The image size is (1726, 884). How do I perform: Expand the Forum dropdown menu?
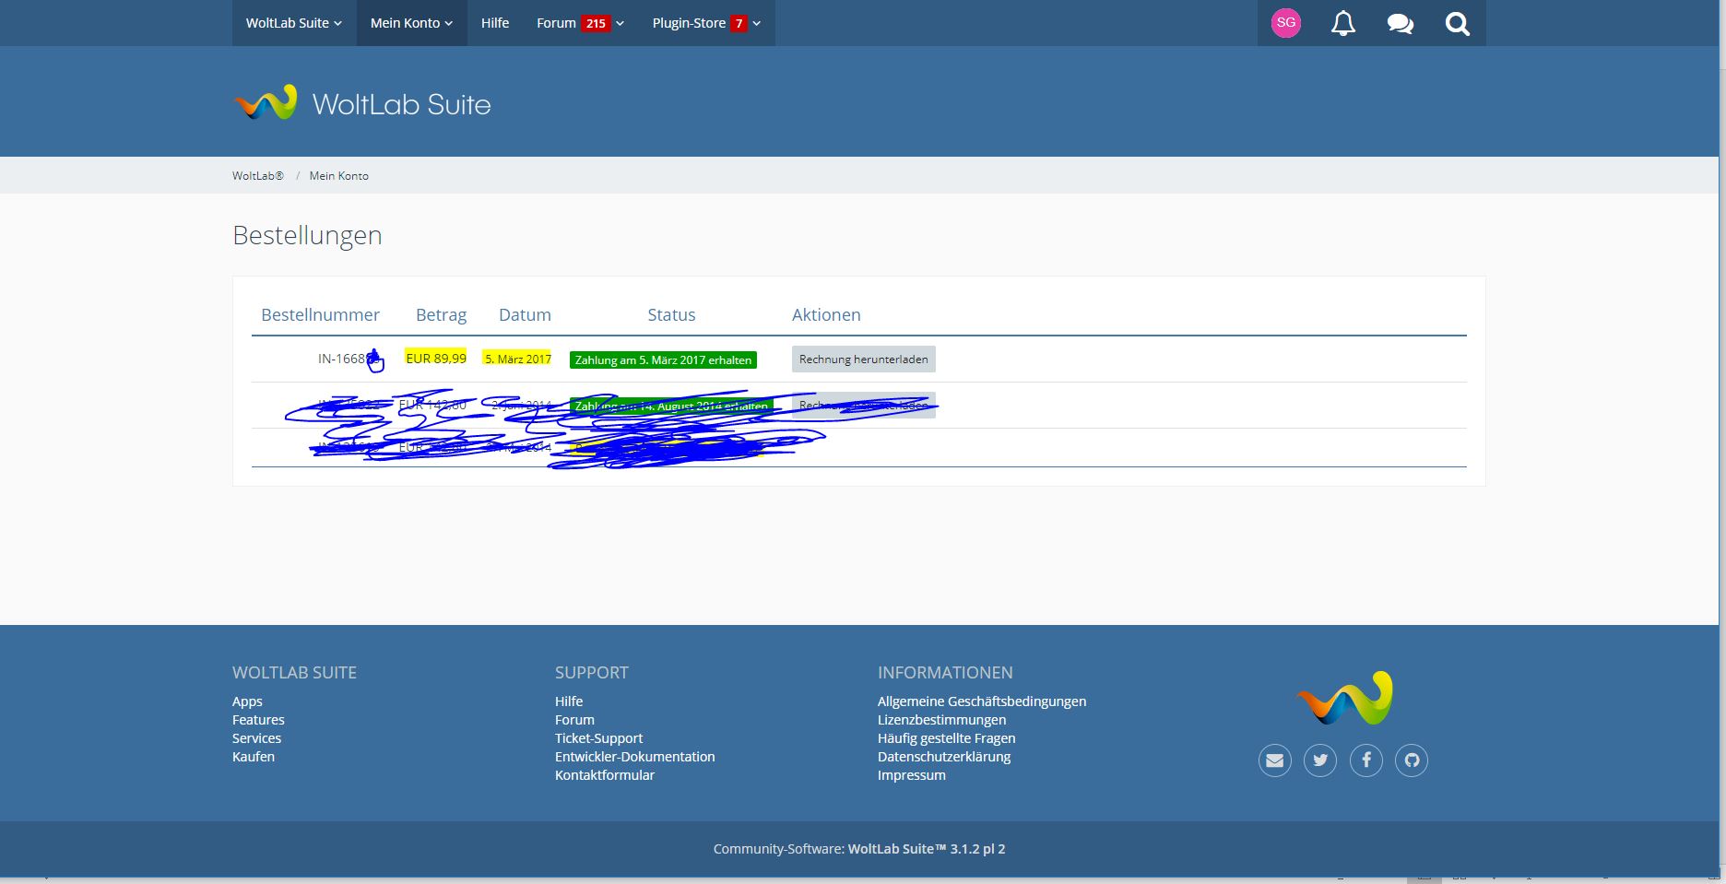(580, 23)
